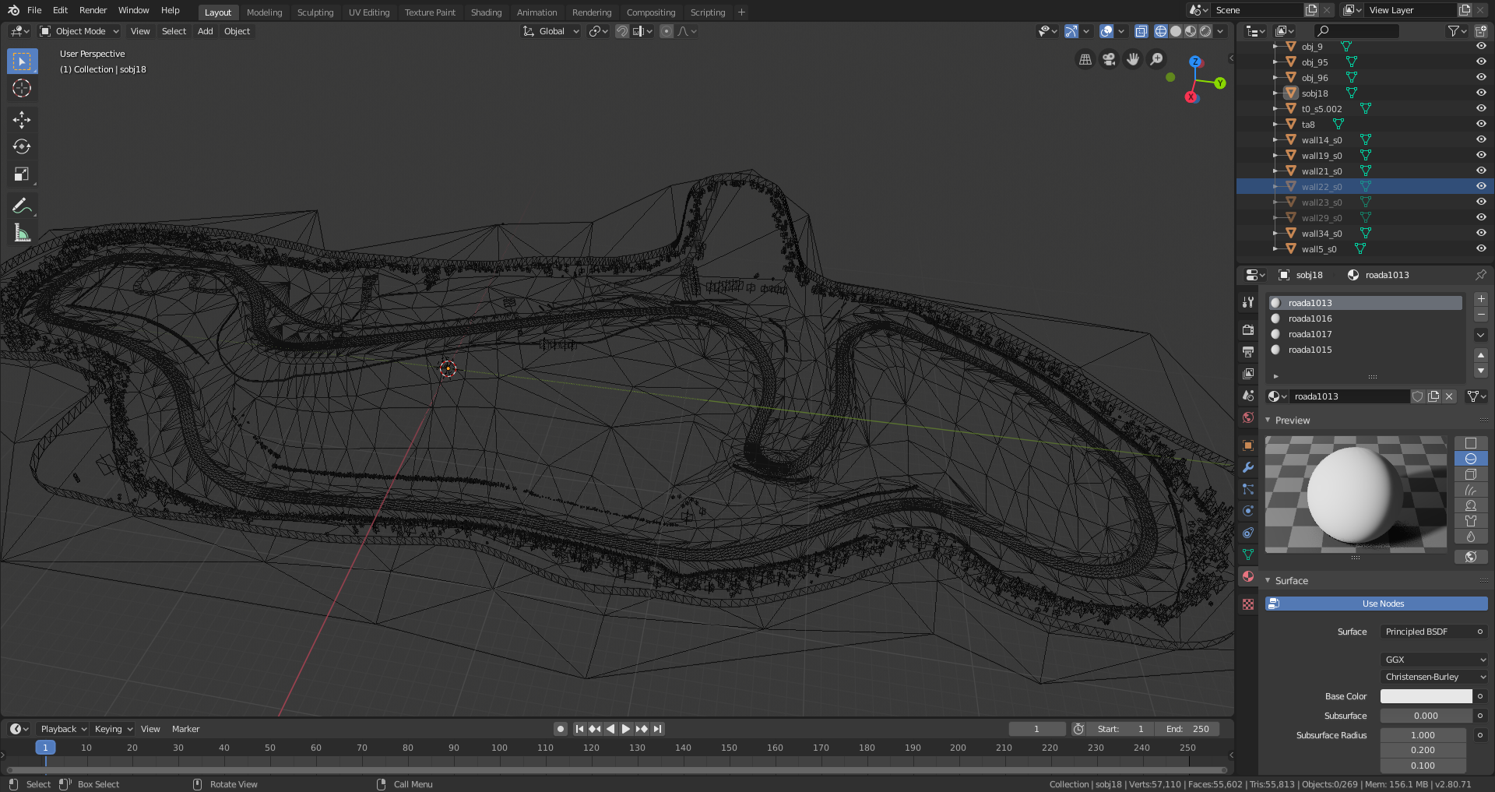Viewport: 1495px width, 792px height.
Task: Click the Base Color swatch
Action: click(1426, 696)
